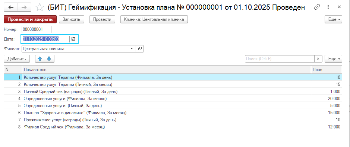
Task: Select row Филиал Средний чек (Филиала, За месяц)
Action: pos(173,127)
